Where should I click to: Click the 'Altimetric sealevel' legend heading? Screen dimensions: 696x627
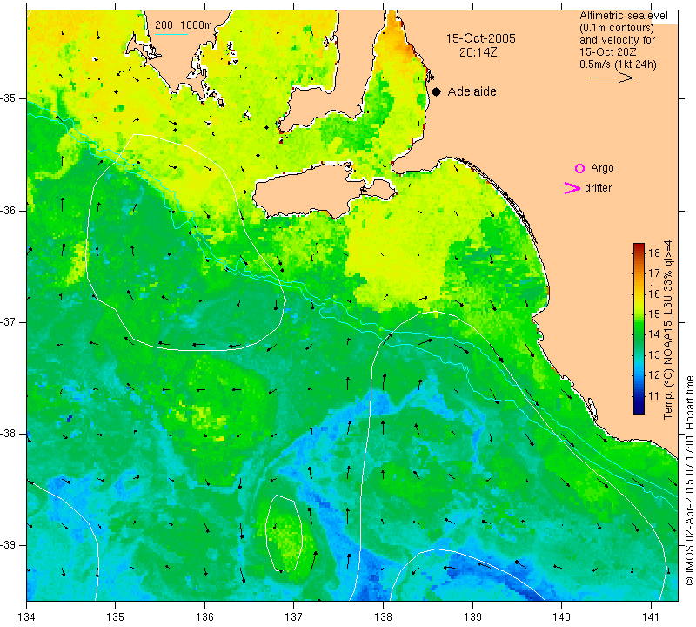[x=623, y=16]
